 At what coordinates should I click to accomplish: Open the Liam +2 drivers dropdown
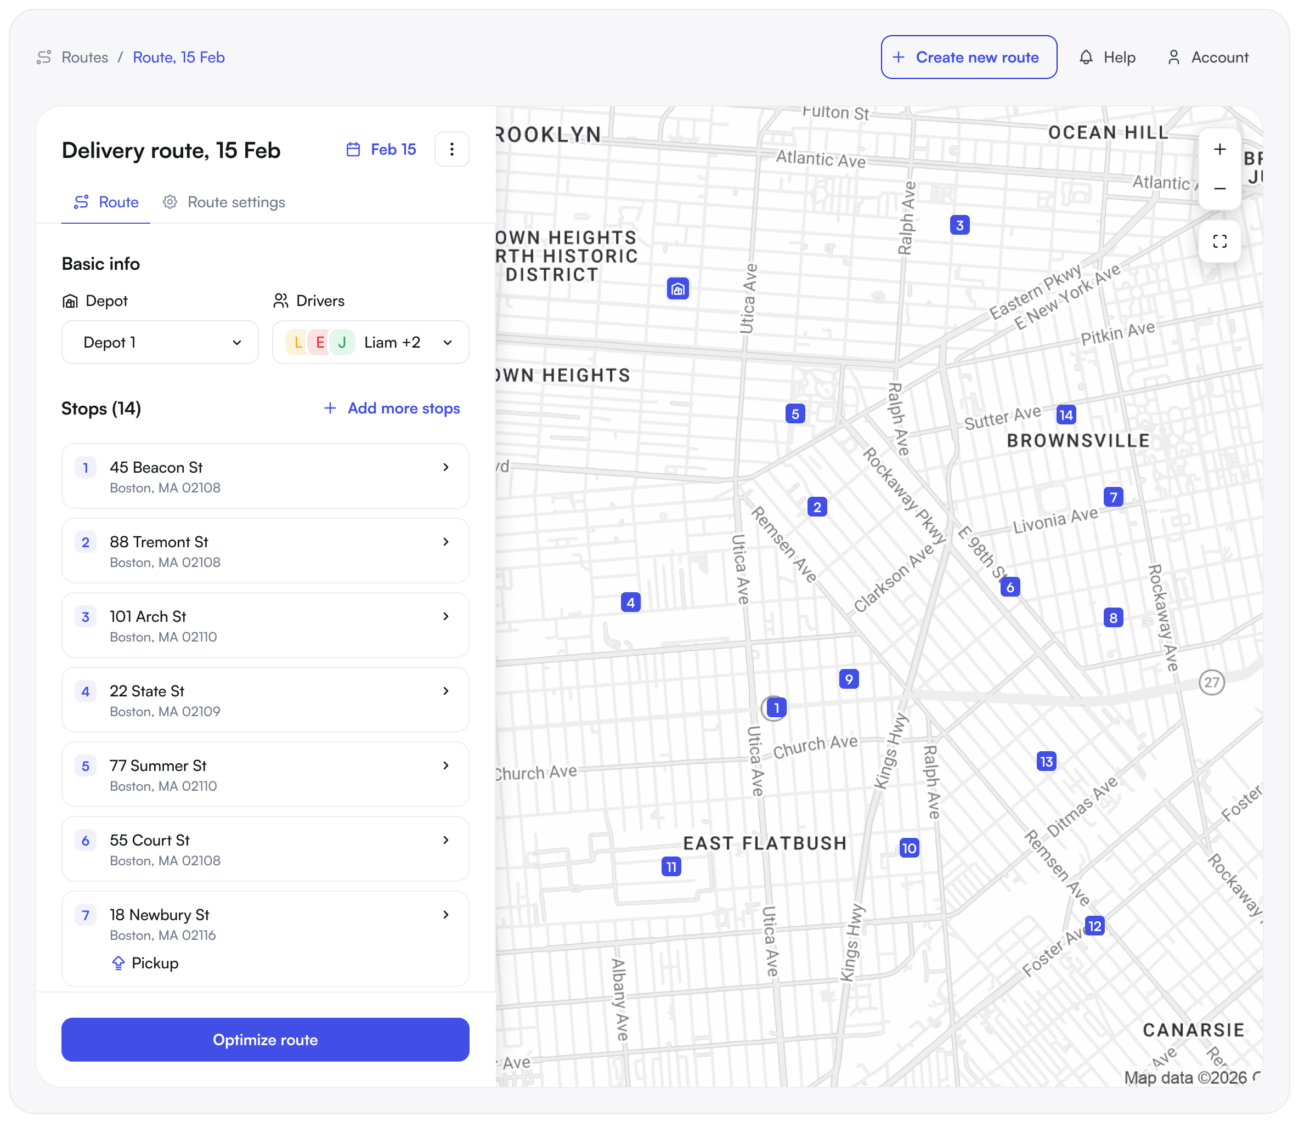[370, 342]
